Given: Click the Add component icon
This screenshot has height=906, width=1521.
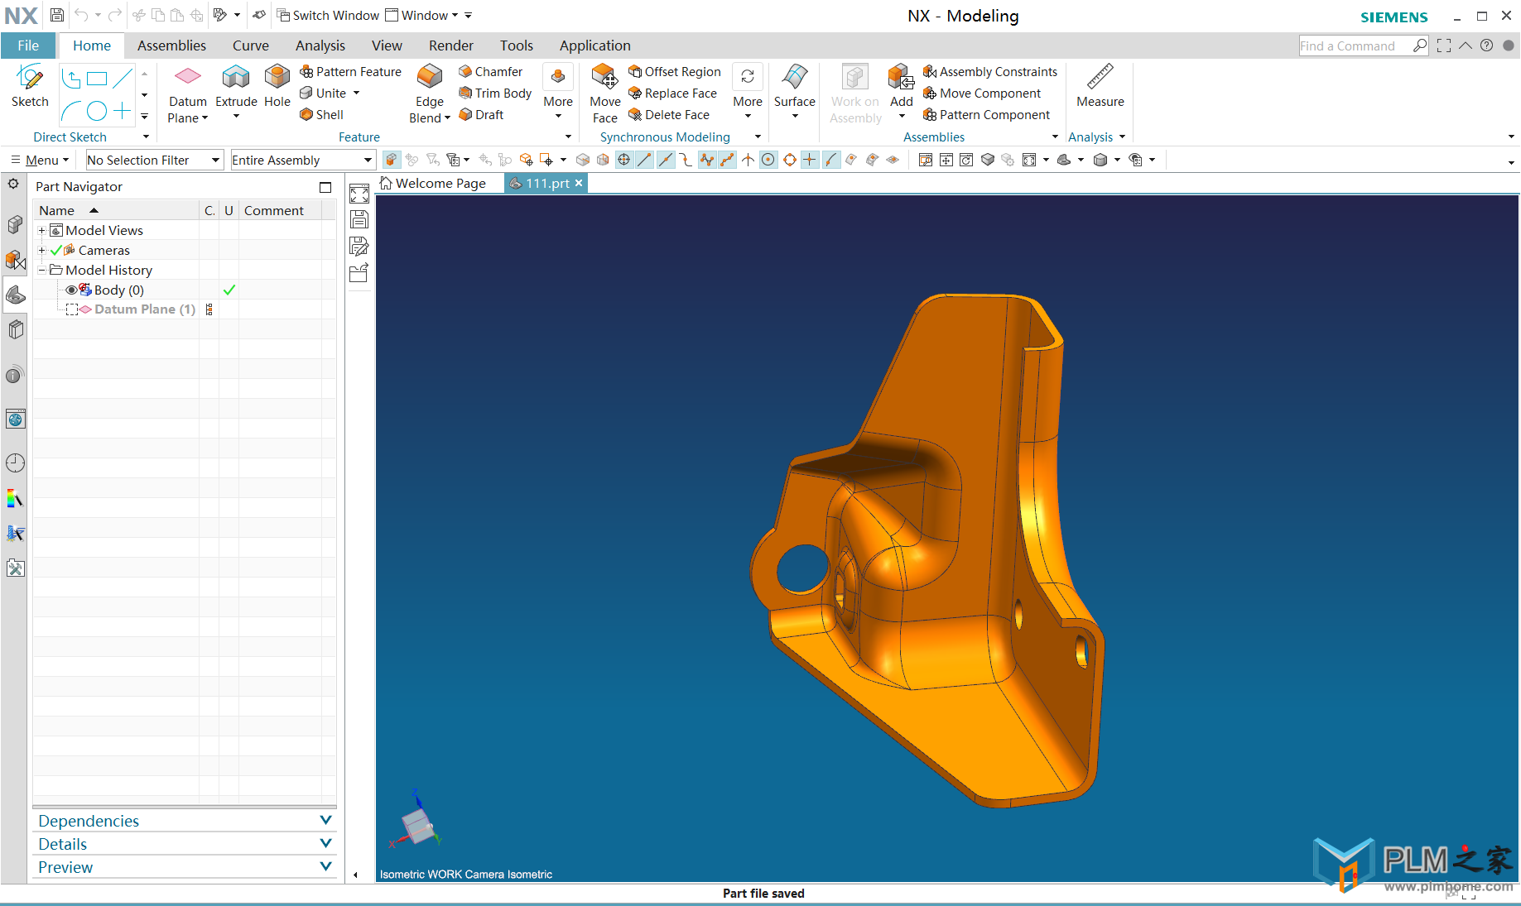Looking at the screenshot, I should [901, 77].
